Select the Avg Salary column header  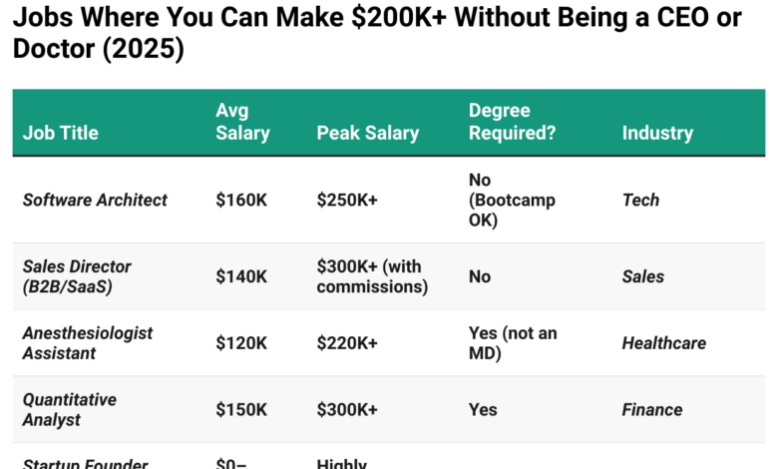[242, 122]
